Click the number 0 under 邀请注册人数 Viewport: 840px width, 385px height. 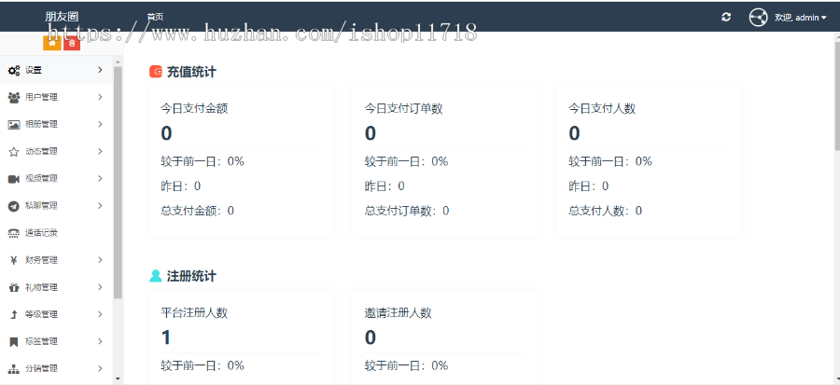371,337
